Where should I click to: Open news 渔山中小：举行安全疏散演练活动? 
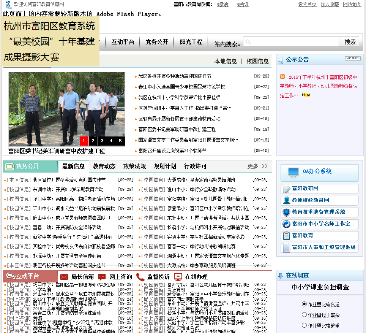tap(201, 190)
